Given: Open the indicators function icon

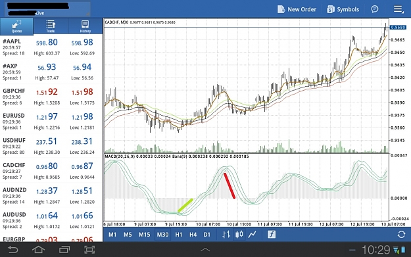Looking at the screenshot, I should click(x=272, y=234).
